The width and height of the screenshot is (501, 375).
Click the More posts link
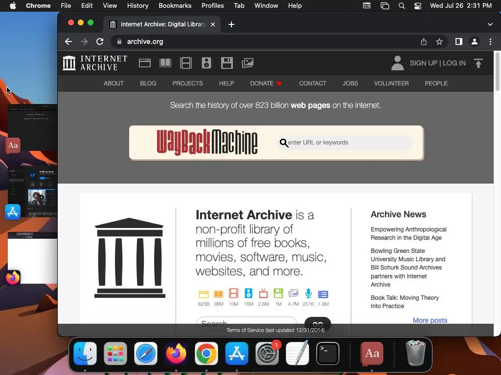[x=430, y=320]
